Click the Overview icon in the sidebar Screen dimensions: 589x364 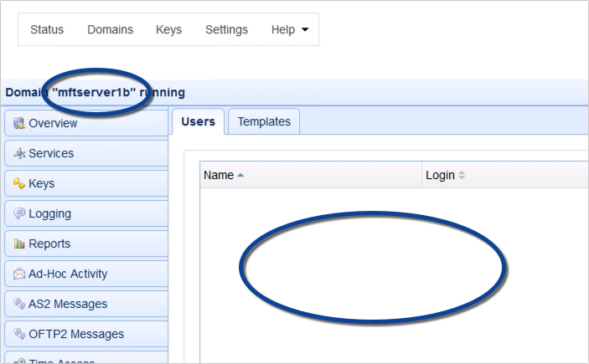coord(19,124)
